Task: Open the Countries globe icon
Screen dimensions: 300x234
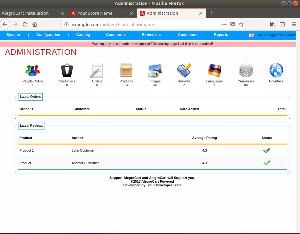Action: pyautogui.click(x=276, y=70)
